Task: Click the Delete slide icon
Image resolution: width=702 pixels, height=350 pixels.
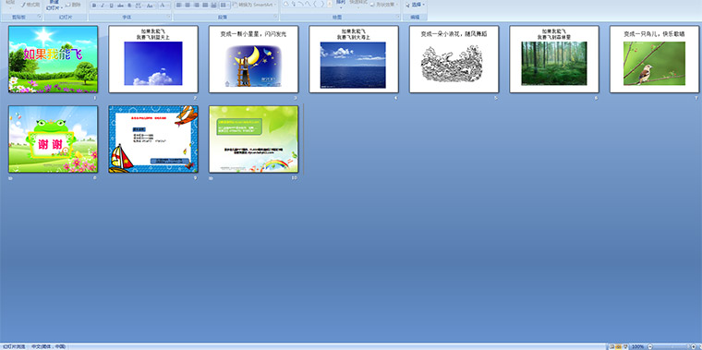Action: click(73, 5)
